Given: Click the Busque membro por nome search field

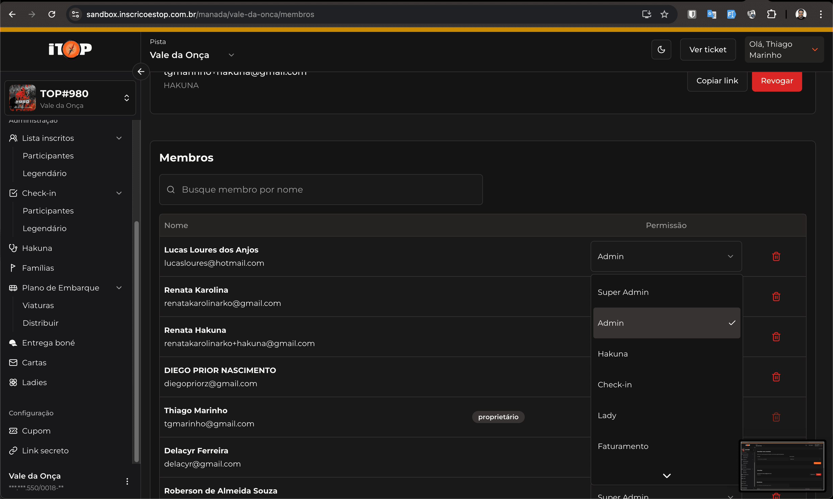Looking at the screenshot, I should tap(321, 189).
